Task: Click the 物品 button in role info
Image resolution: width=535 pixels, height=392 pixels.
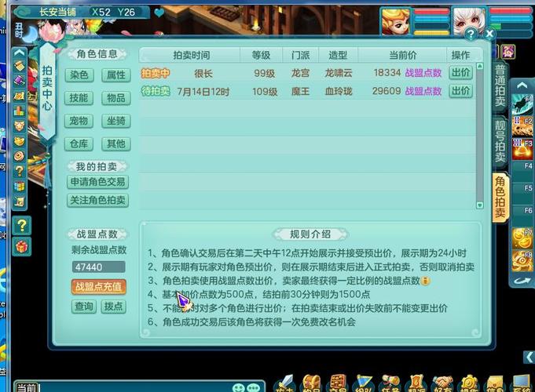Action: (116, 98)
